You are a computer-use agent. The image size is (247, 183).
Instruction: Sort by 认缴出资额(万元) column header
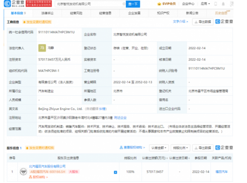[155, 158]
